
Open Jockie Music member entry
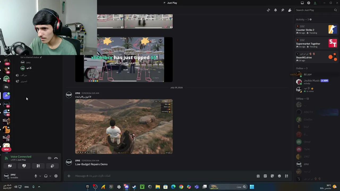coord(317,82)
